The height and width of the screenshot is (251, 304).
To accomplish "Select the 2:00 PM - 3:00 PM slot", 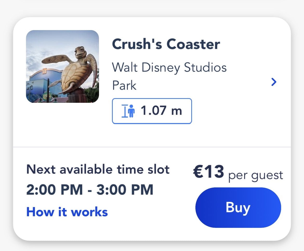I will (90, 190).
